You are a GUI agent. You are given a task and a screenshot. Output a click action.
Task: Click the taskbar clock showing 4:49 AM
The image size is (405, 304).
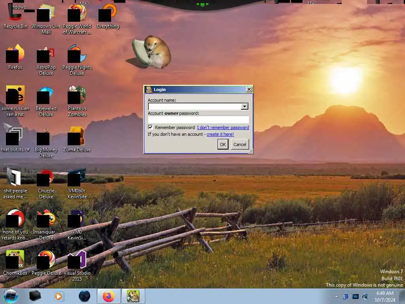(x=385, y=296)
